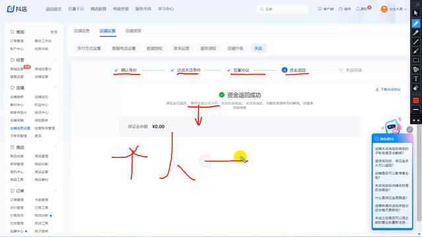Select the 关店 sub-tab
The image size is (422, 237).
point(258,48)
